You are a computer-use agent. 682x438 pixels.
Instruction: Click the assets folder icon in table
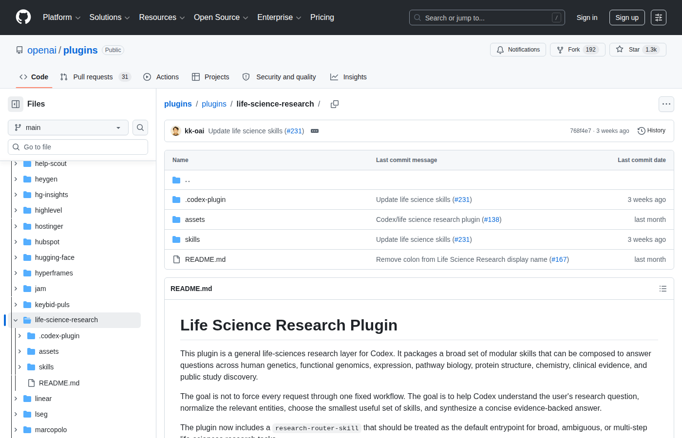pos(176,219)
